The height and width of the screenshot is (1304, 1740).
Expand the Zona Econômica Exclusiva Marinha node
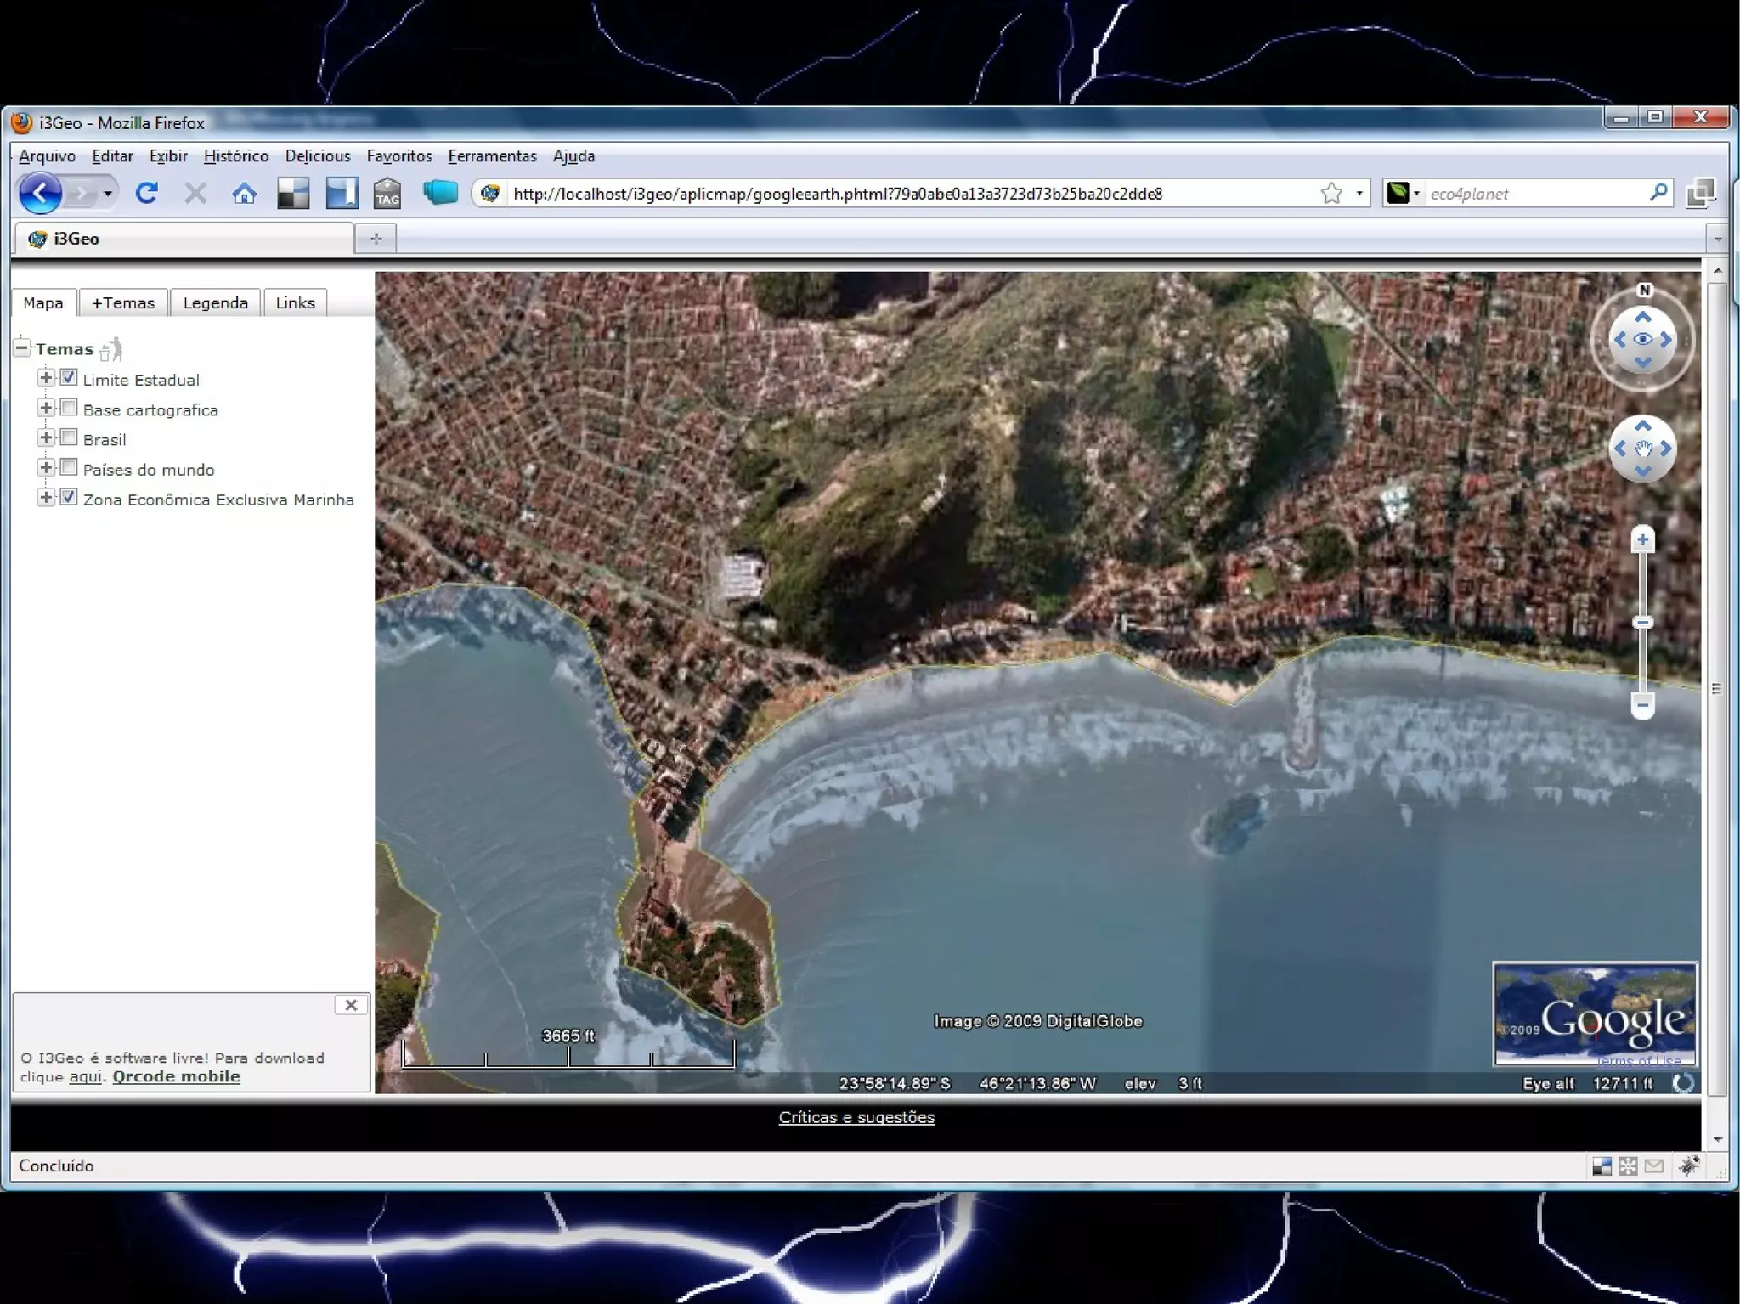pos(46,498)
